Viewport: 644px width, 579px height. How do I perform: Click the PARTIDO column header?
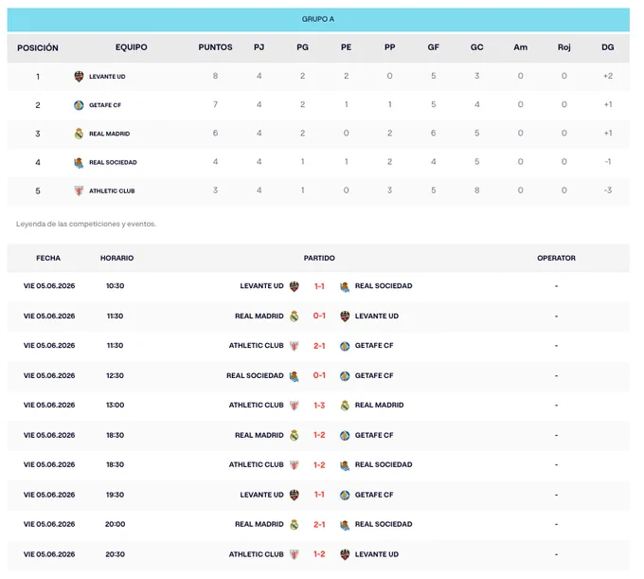[x=319, y=258]
